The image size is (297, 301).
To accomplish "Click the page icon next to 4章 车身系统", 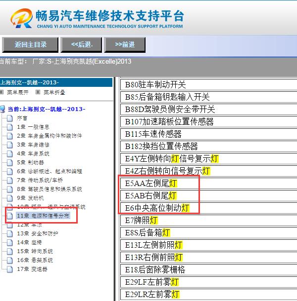I will tap(9, 153).
